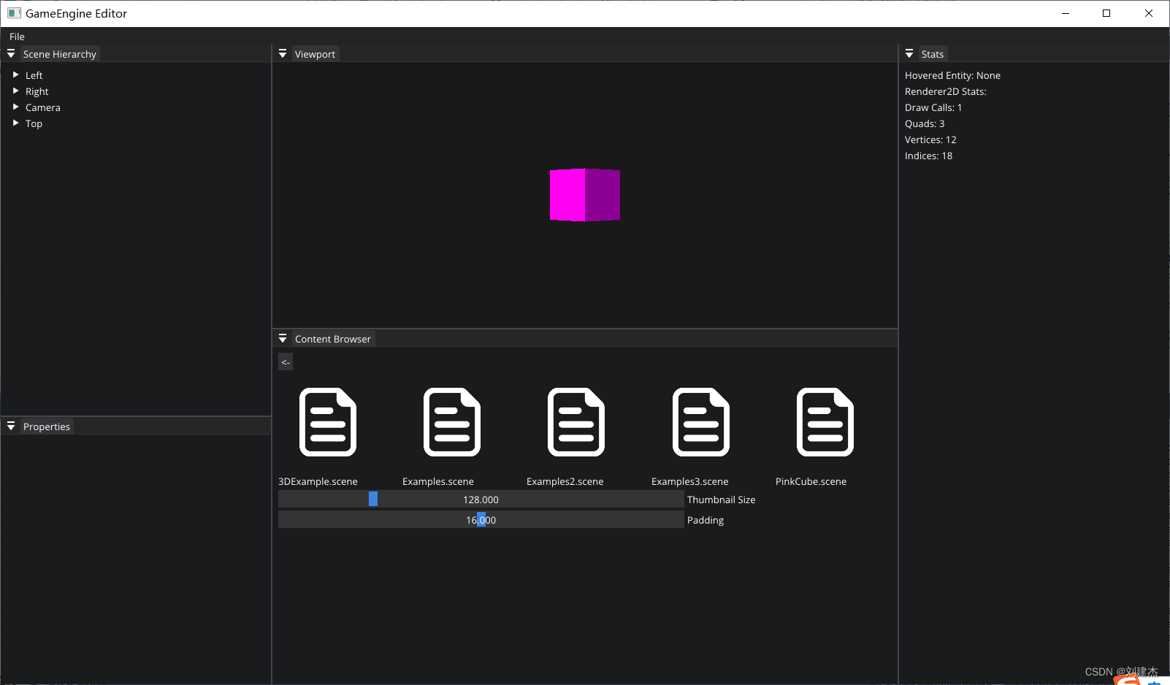The height and width of the screenshot is (685, 1170).
Task: Select the Top entity in Scene Hierarchy
Action: (34, 123)
